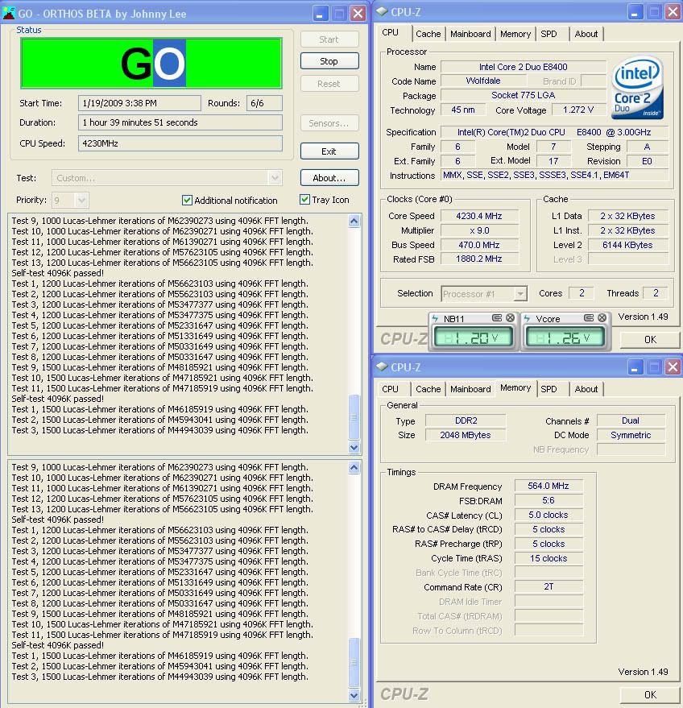Click the CPU Speed field showing 4230MHz
Viewport: 683px width, 708px height.
coord(180,143)
